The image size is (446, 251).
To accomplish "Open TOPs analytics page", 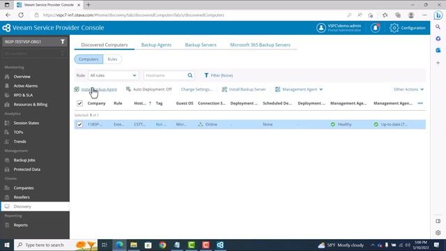I will click(x=18, y=132).
